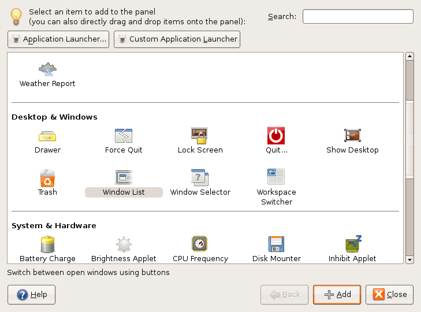Click the 'Battery Charge' label
This screenshot has width=421, height=312.
point(47,258)
